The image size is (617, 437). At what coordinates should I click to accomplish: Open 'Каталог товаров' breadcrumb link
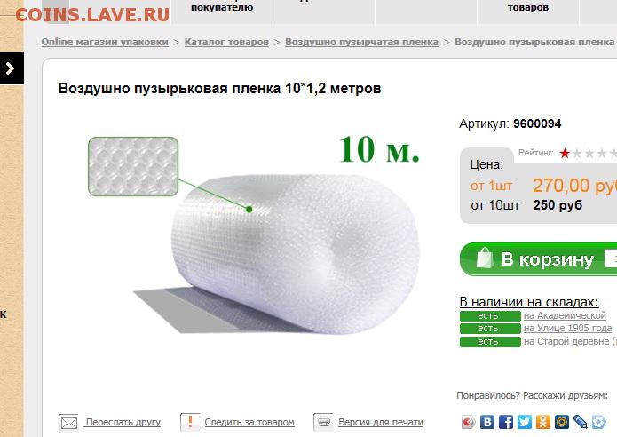(226, 42)
